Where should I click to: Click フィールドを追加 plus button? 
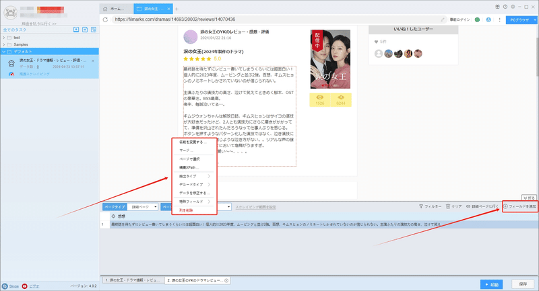(x=519, y=206)
